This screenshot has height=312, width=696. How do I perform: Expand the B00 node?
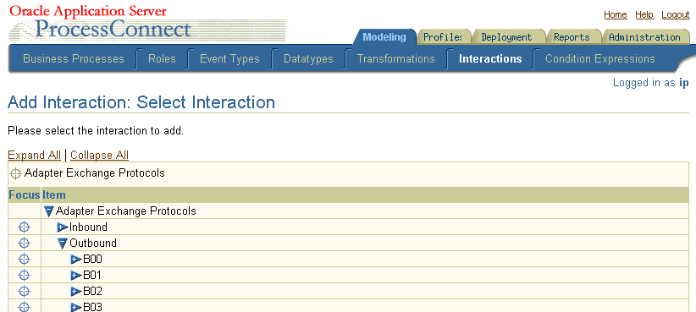(76, 260)
